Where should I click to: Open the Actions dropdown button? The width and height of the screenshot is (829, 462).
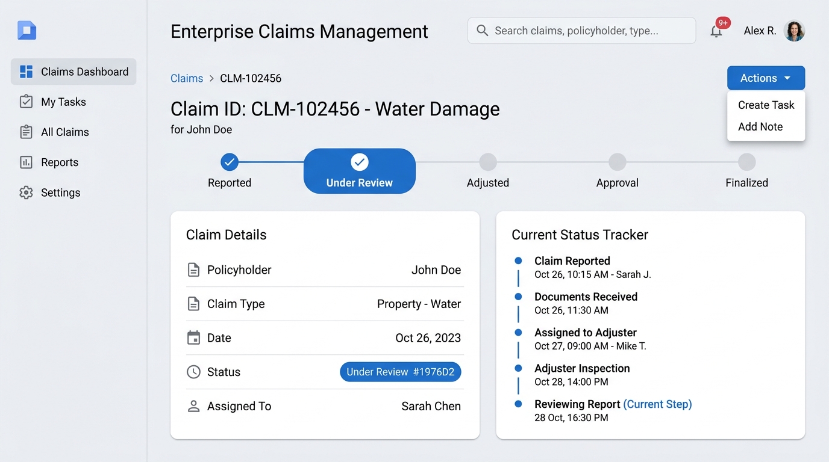[x=766, y=78]
